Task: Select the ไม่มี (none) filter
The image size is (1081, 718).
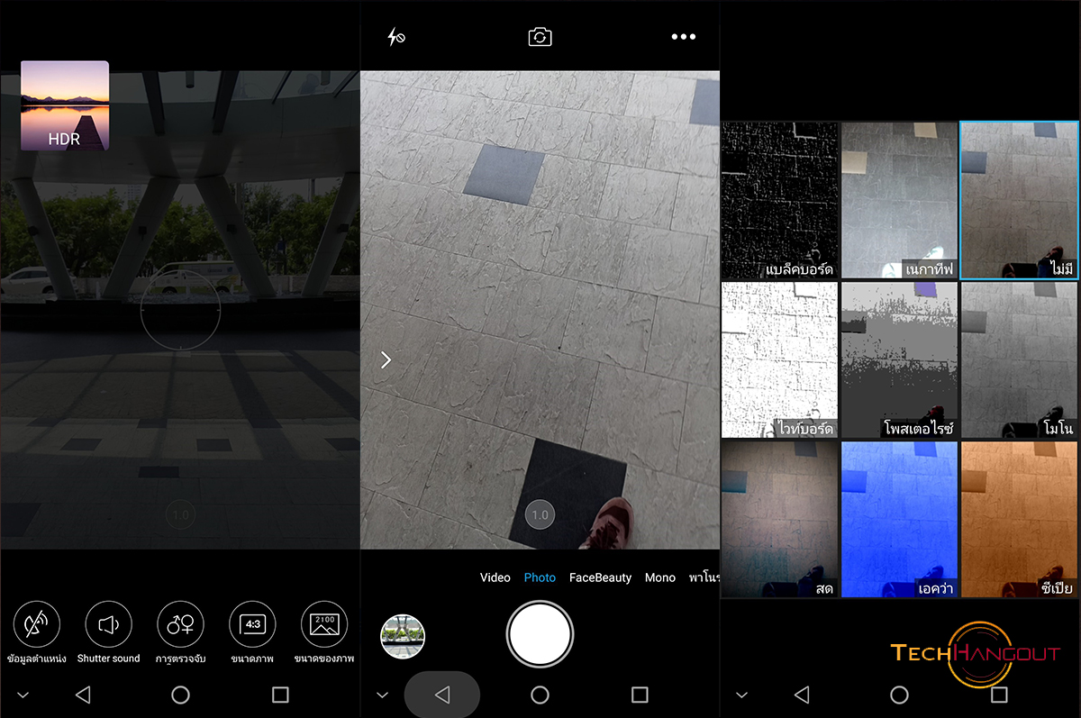Action: (1020, 200)
